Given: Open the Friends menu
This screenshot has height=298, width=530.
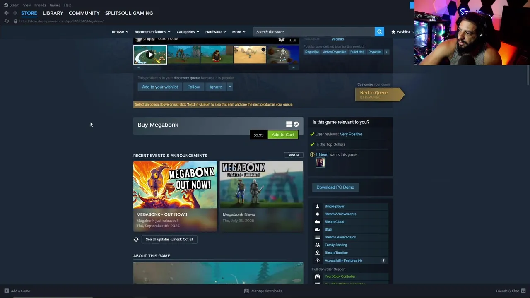Looking at the screenshot, I should [x=40, y=5].
